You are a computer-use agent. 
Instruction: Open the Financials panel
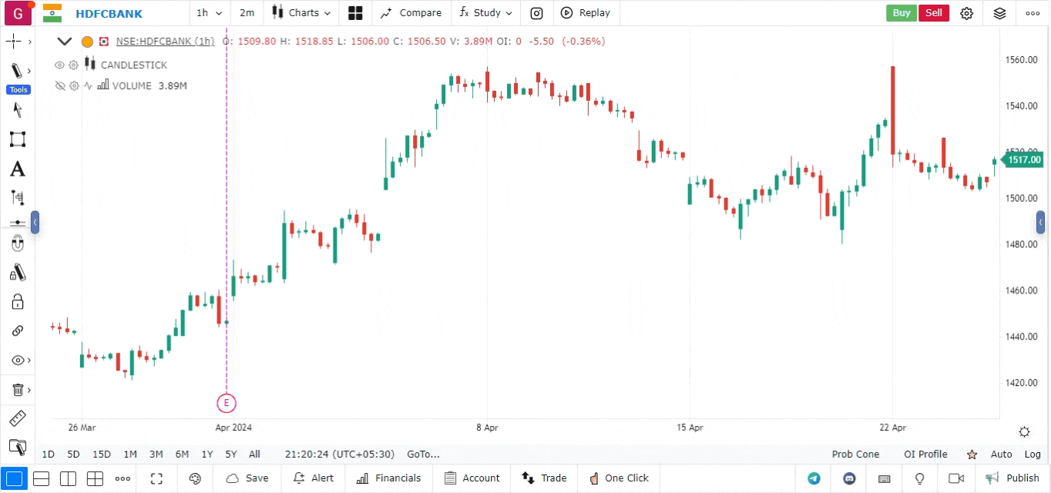389,478
